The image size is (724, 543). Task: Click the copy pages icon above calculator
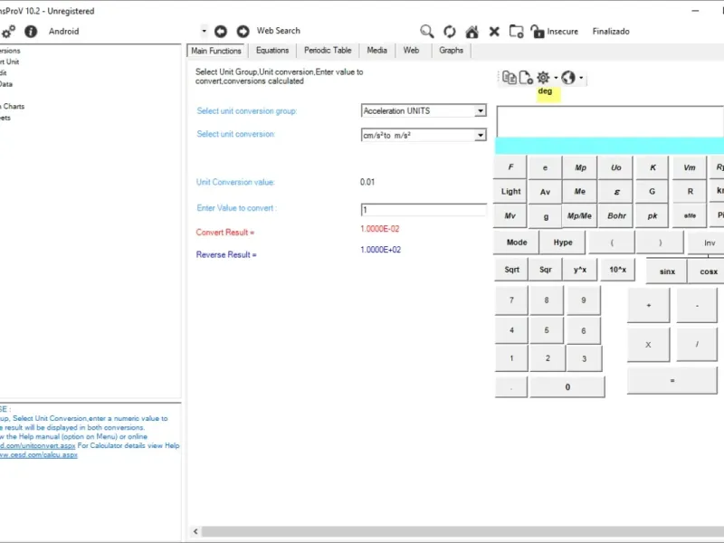pos(509,78)
